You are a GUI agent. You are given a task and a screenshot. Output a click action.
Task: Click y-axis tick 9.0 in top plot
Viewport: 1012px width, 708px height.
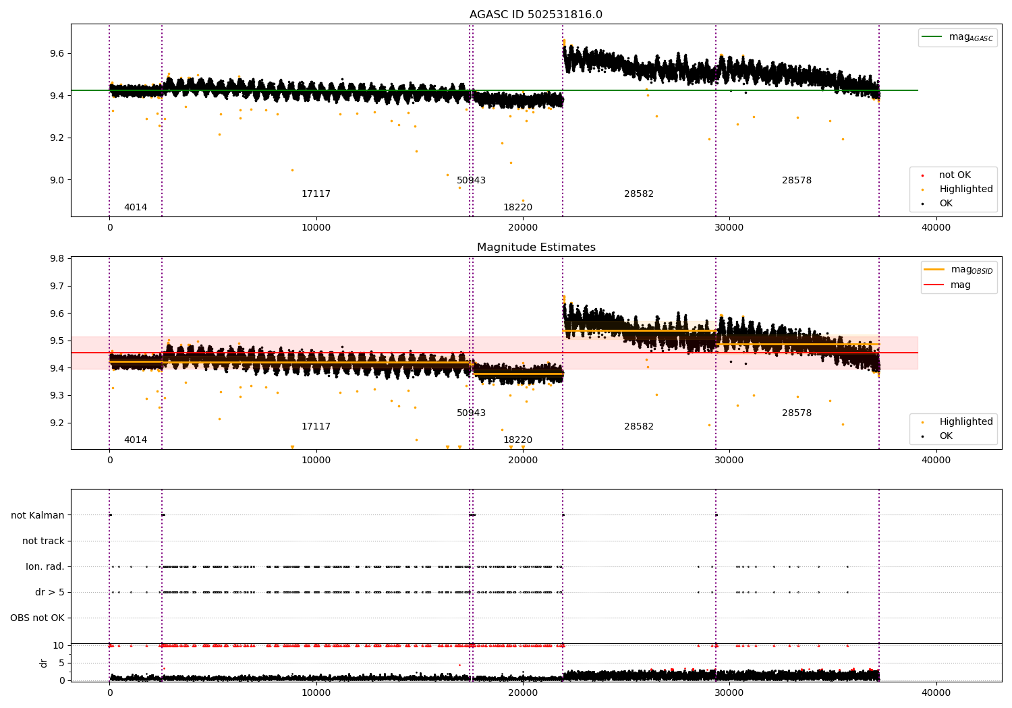point(56,181)
